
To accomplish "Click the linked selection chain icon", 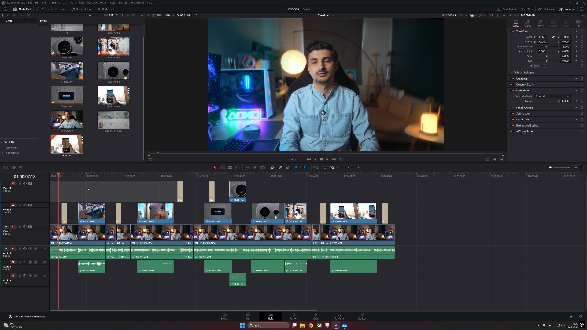I will [x=280, y=167].
